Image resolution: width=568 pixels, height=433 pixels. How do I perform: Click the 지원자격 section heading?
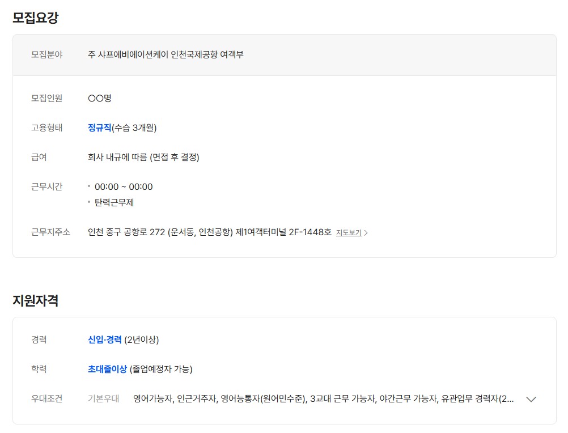[x=35, y=300]
